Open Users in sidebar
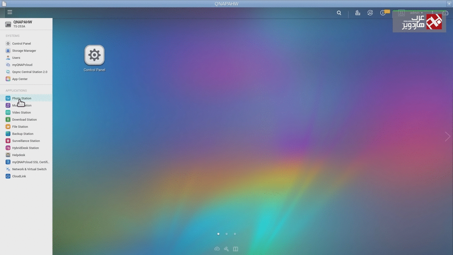The height and width of the screenshot is (255, 453). (26, 58)
